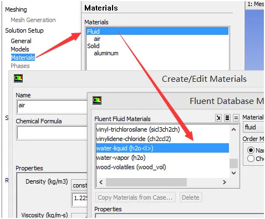The width and height of the screenshot is (265, 219).
Task: Open Materials in Solution Setup
Action: (23, 58)
